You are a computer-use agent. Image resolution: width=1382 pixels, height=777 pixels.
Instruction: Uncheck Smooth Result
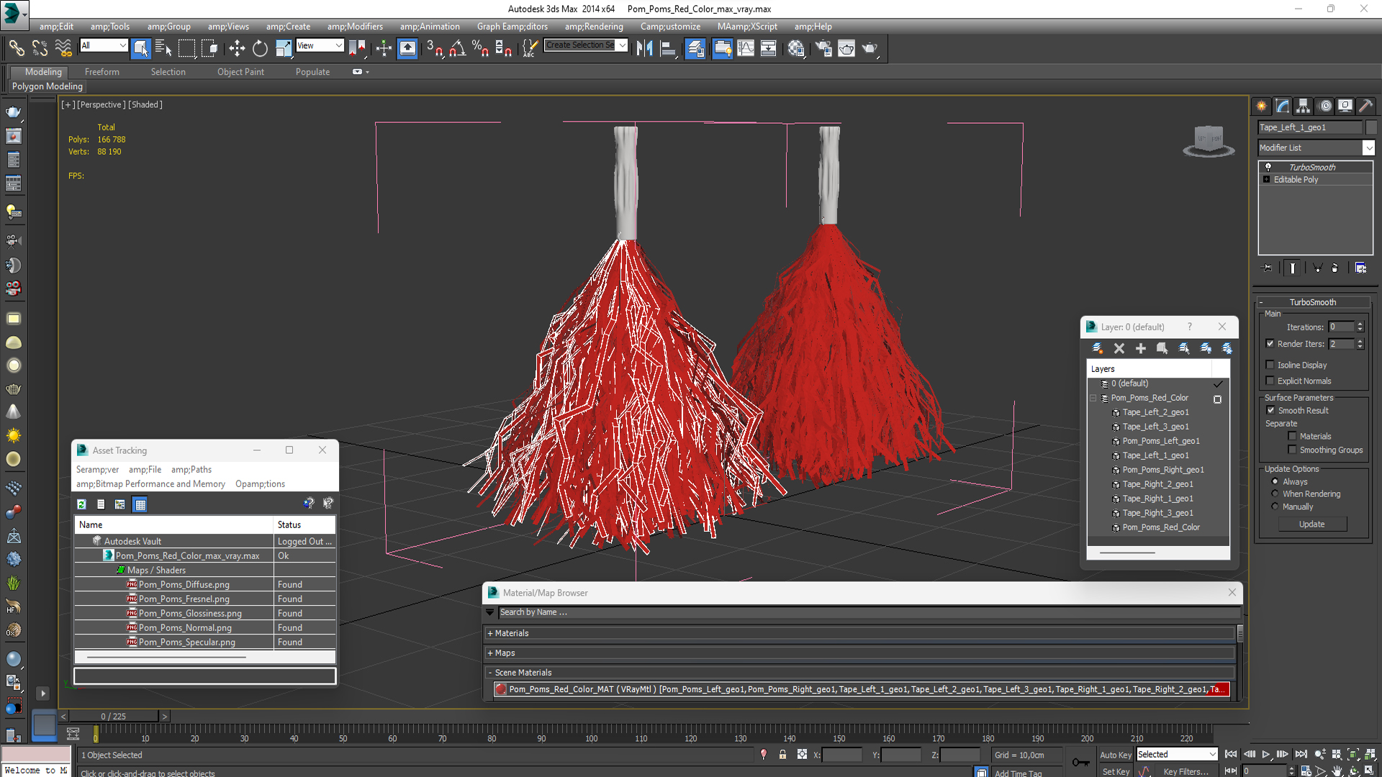point(1270,410)
